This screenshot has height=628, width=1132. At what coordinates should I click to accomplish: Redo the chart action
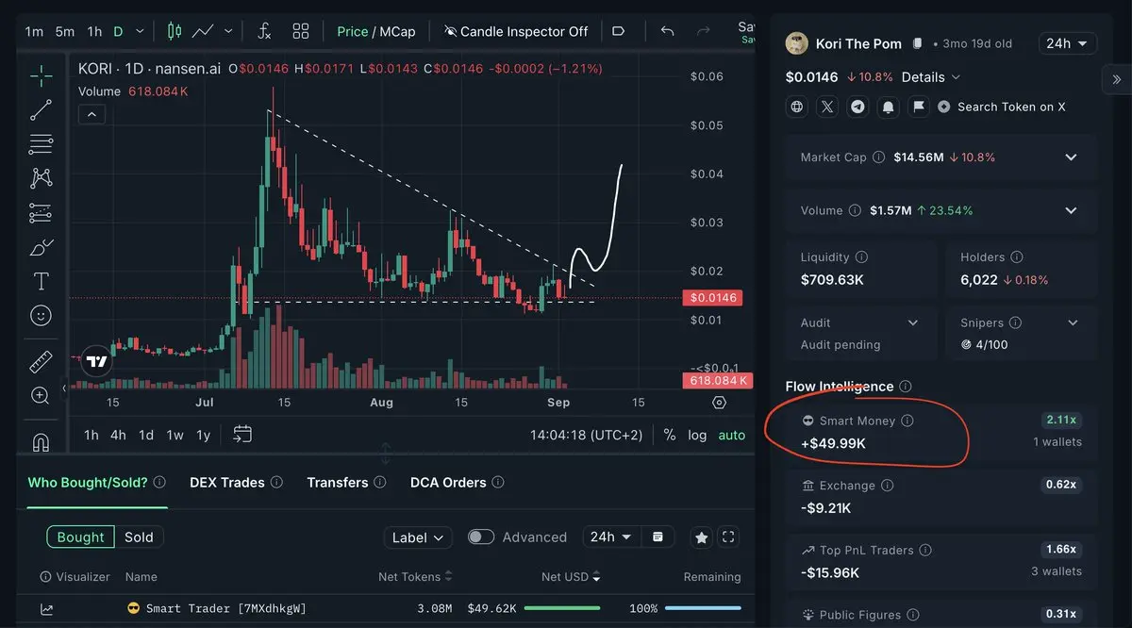click(703, 31)
